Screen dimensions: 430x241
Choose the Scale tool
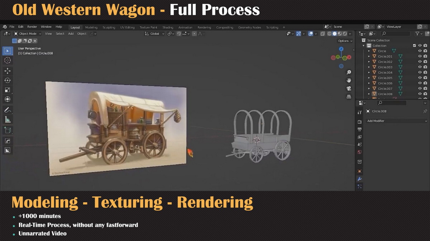[8, 90]
